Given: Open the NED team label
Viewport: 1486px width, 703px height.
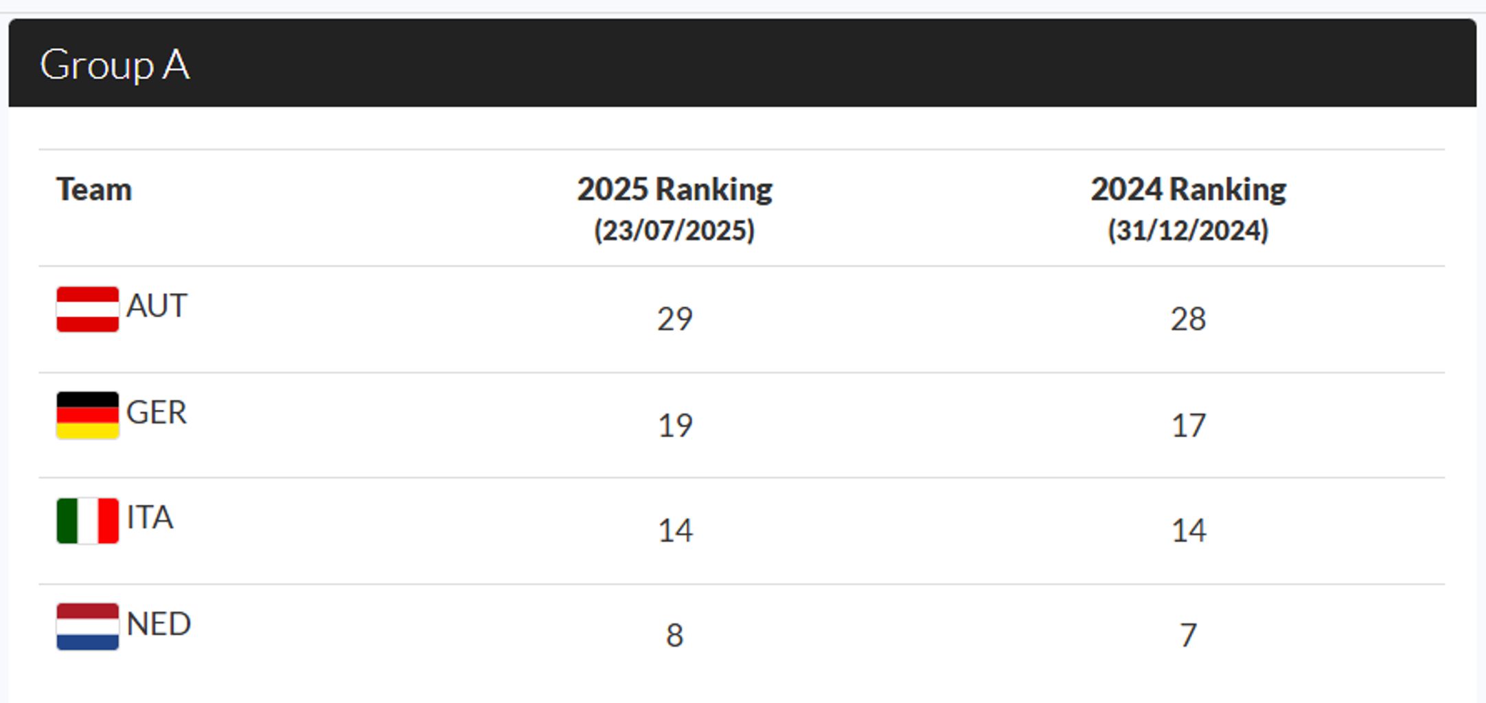Looking at the screenshot, I should coord(159,624).
